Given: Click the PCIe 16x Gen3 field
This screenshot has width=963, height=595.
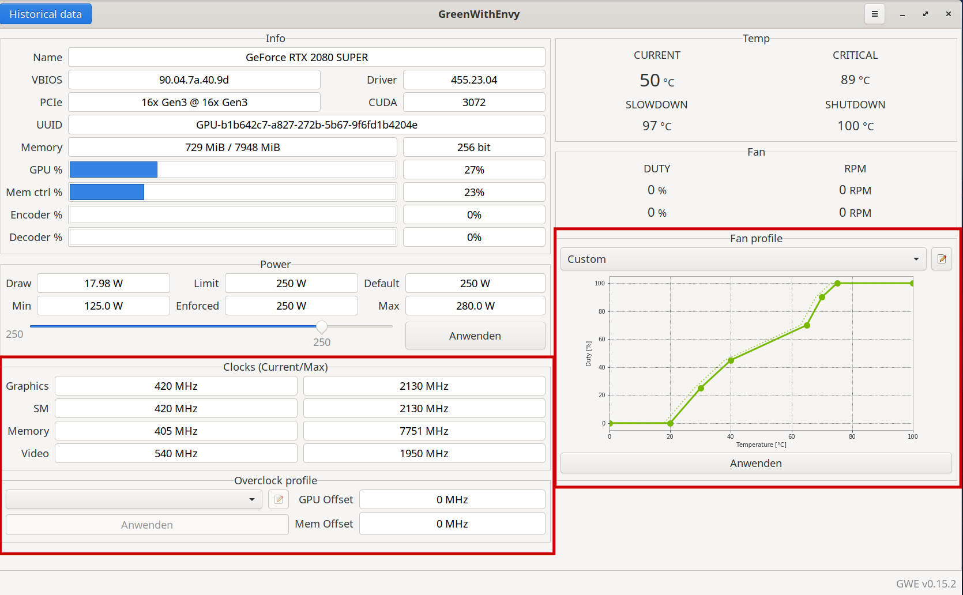Looking at the screenshot, I should coord(194,102).
